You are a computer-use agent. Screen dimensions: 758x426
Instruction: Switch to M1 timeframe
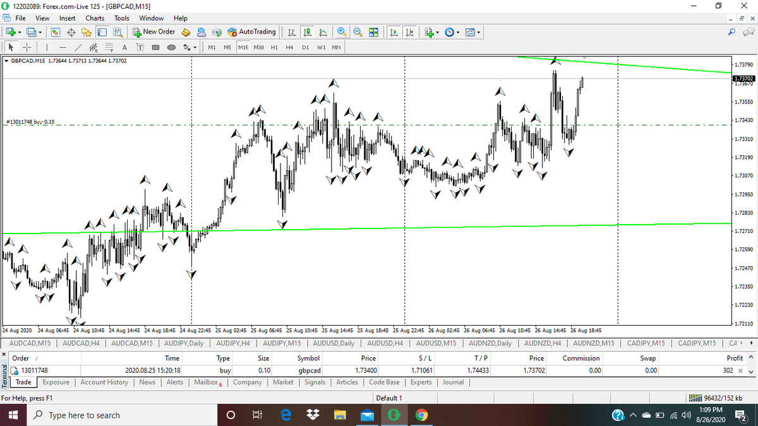click(x=212, y=47)
